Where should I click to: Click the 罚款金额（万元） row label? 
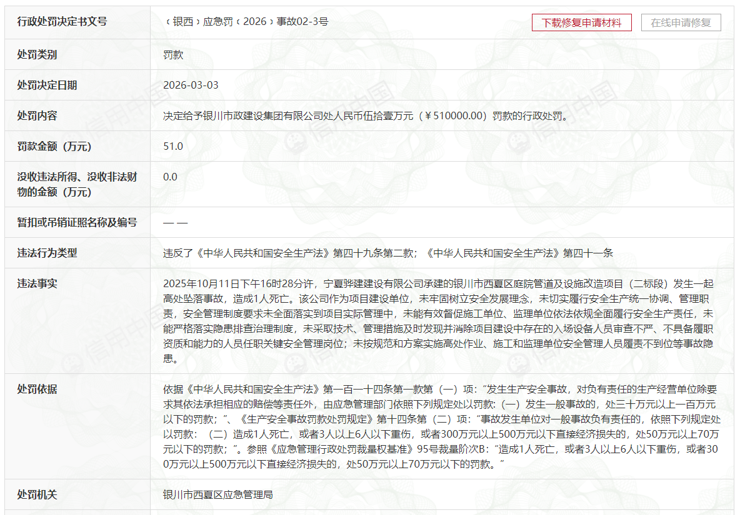click(x=54, y=147)
